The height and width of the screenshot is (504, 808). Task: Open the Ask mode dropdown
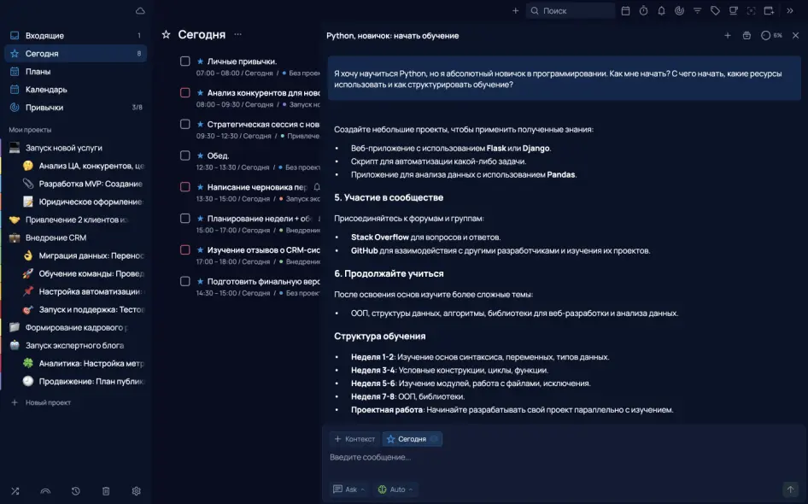pyautogui.click(x=350, y=489)
